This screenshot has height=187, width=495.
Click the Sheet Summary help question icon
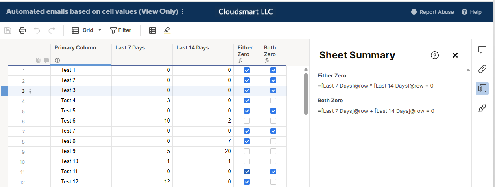pos(435,55)
